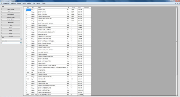Select the VJETROBRANSKO STAKLO row
The height and width of the screenshot is (97, 180).
pyautogui.click(x=57, y=95)
